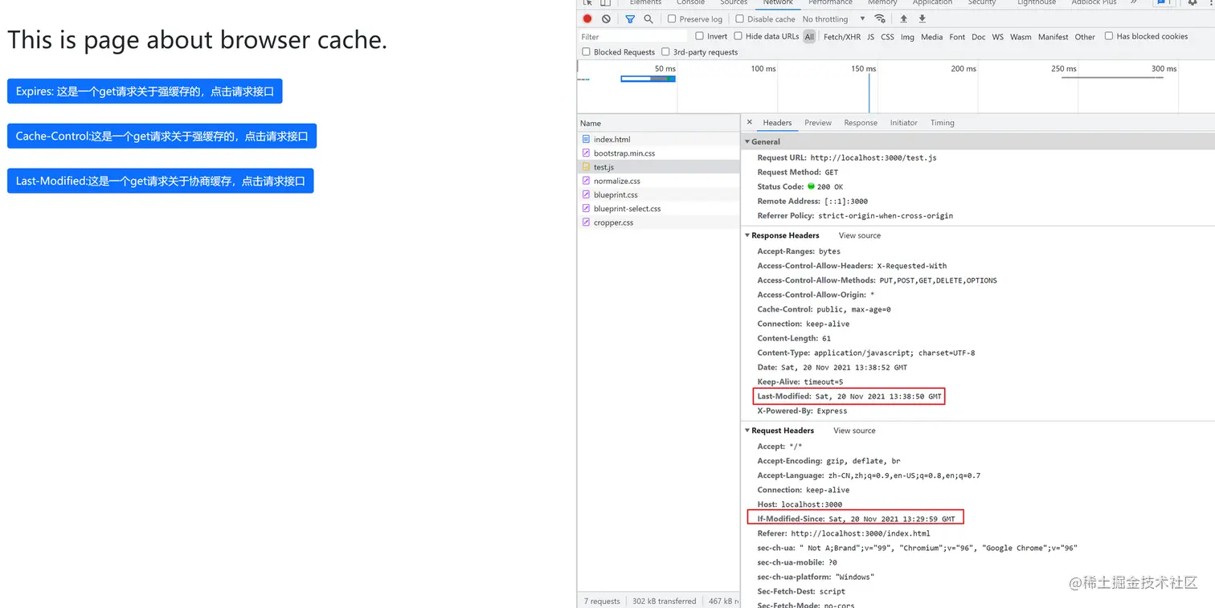The width and height of the screenshot is (1215, 608).
Task: Open the Adblock Plus panel tab
Action: 1094,3
